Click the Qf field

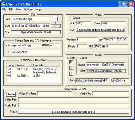tap(117, 46)
